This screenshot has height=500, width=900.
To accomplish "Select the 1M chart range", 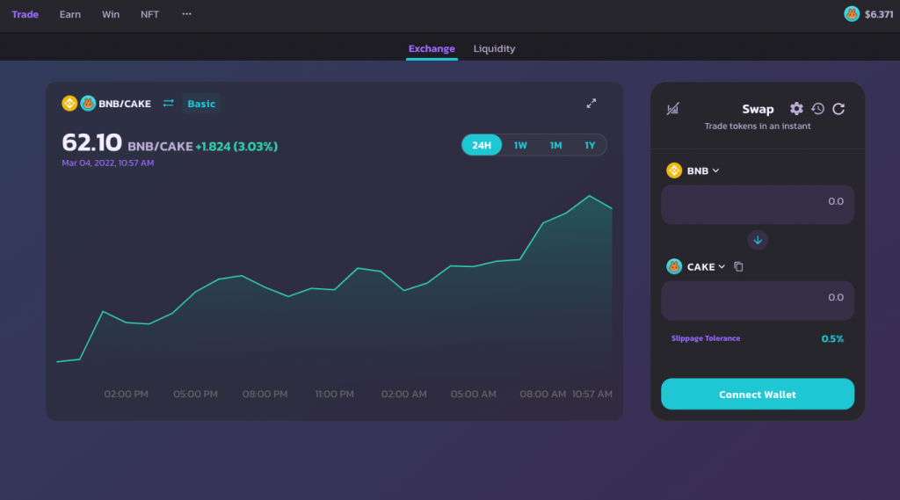I will [555, 145].
